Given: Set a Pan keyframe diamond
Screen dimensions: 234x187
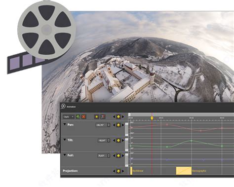Looking at the screenshot, I should coord(118,125).
